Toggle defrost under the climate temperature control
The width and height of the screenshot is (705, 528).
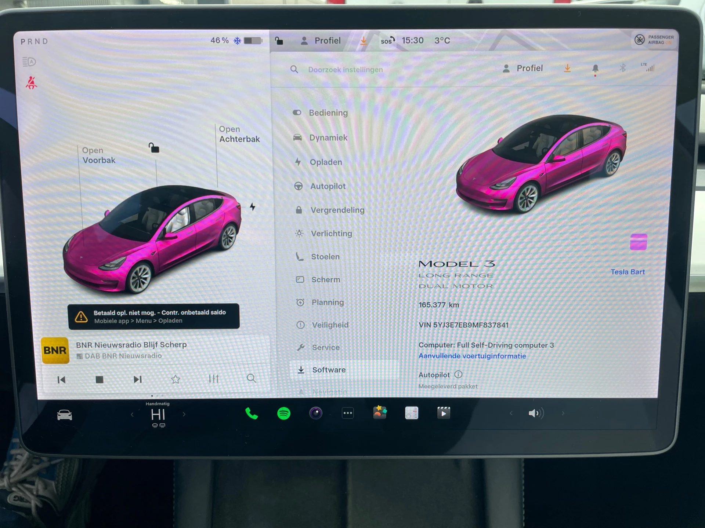pos(158,425)
